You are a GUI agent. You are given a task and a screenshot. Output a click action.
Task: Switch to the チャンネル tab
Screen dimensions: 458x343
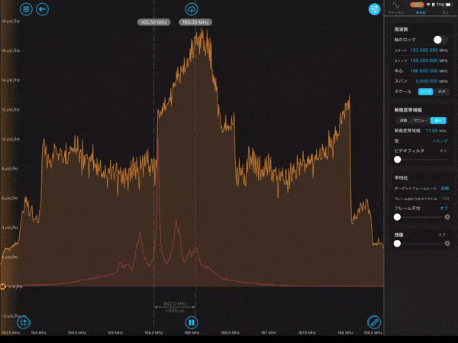[396, 8]
